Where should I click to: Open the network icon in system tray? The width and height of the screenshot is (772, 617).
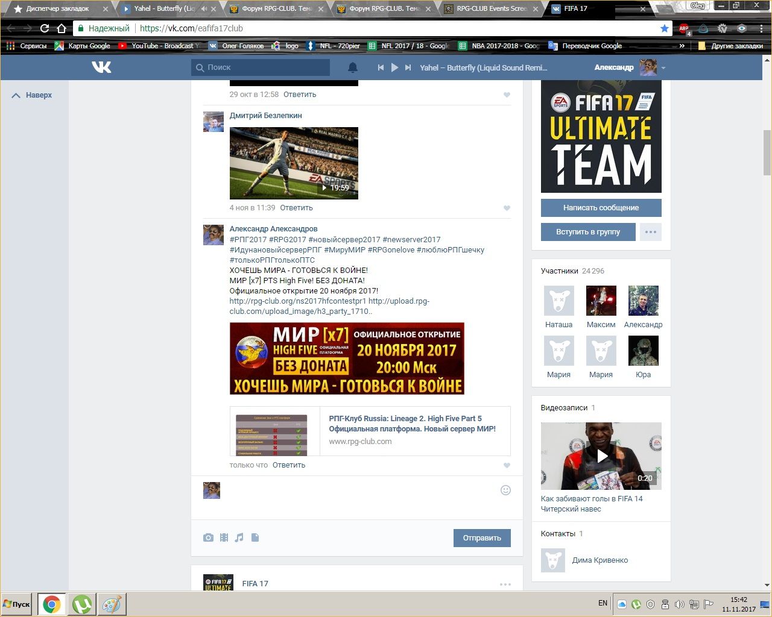point(694,604)
